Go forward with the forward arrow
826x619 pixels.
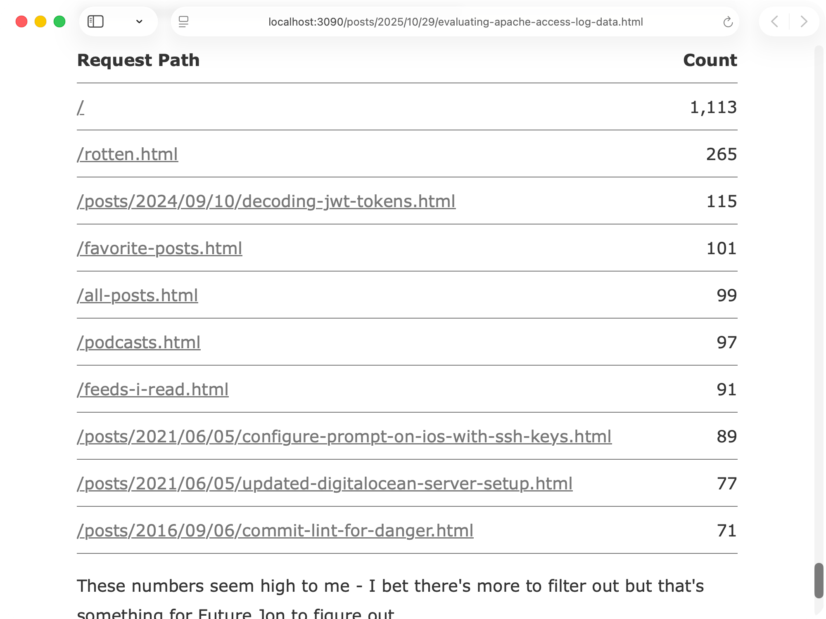pyautogui.click(x=804, y=21)
